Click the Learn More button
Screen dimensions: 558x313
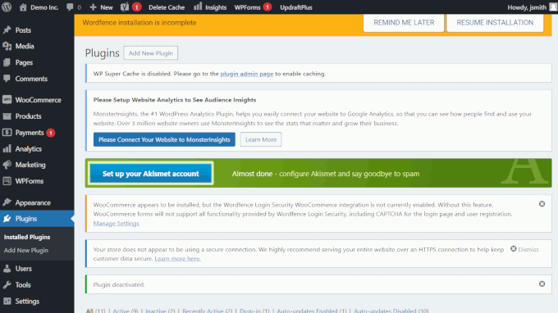(261, 139)
